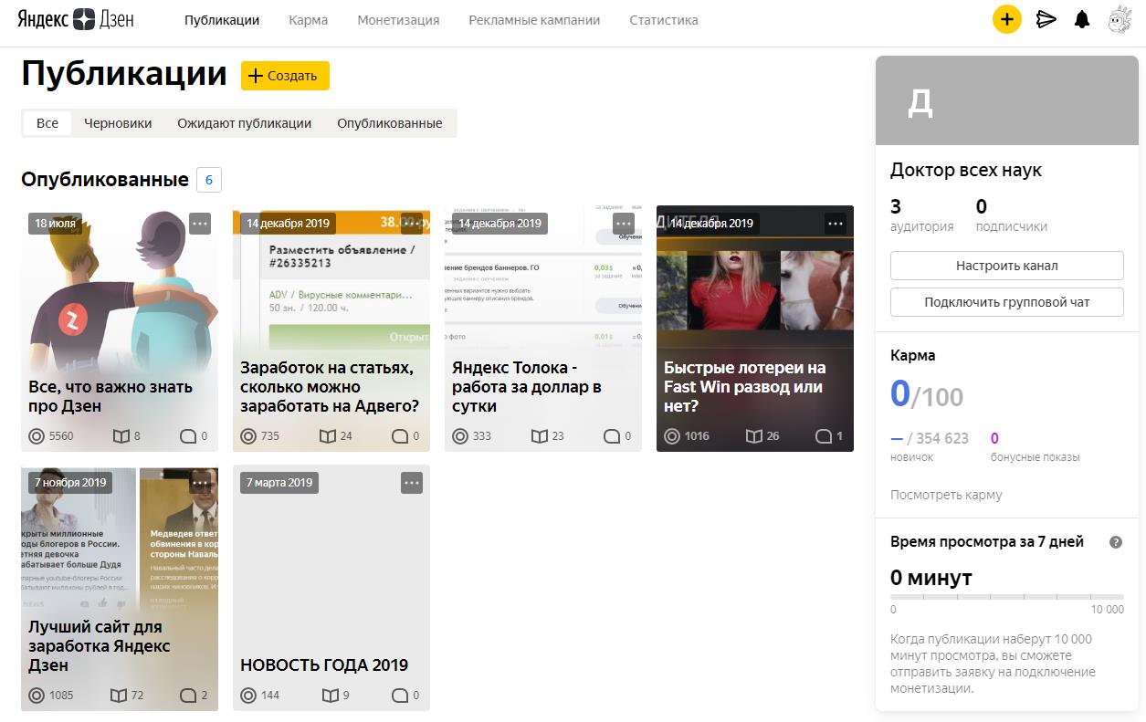Click help icon next to watch time heading

[1115, 542]
